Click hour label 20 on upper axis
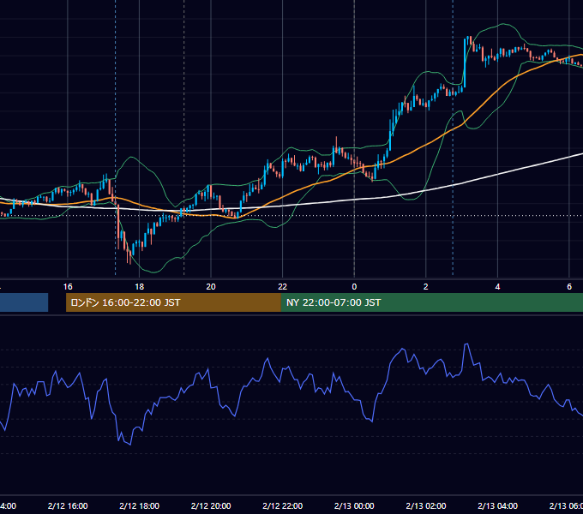Screen dimensions: 583x514 coord(211,287)
